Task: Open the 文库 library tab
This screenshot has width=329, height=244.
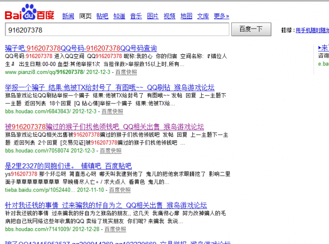Action: point(203,16)
